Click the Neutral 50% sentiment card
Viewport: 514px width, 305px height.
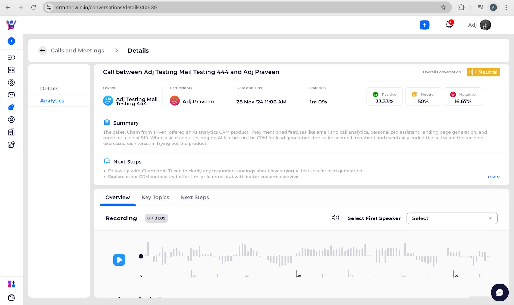point(423,97)
